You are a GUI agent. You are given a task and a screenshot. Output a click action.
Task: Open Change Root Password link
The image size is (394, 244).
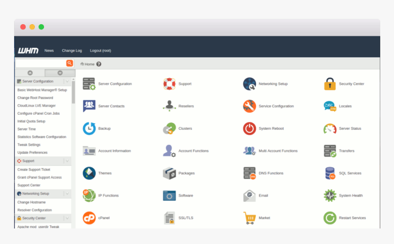[x=35, y=98]
